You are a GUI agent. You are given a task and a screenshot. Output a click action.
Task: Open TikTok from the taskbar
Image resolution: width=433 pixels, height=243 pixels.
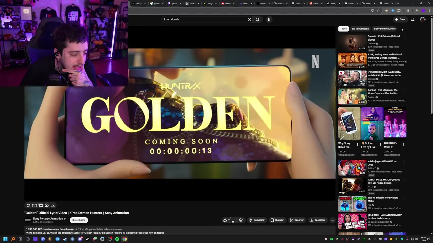(x=87, y=239)
